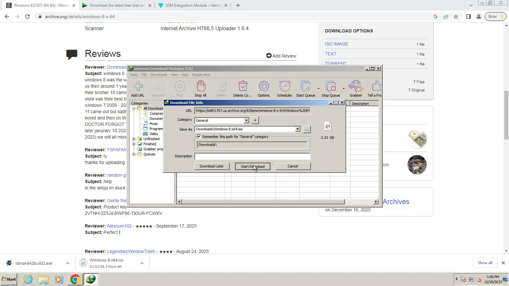The height and width of the screenshot is (286, 509).
Task: Open the Help menu in IDM
Action: [185, 75]
